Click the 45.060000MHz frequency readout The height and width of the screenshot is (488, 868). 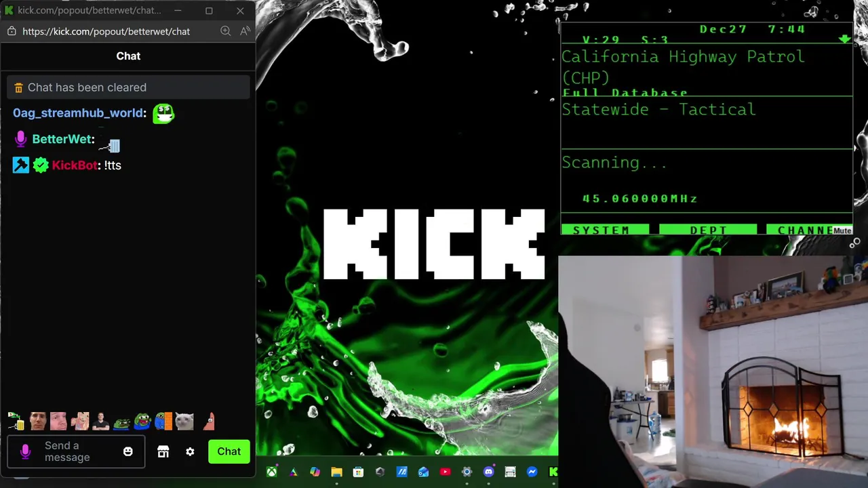coord(639,199)
